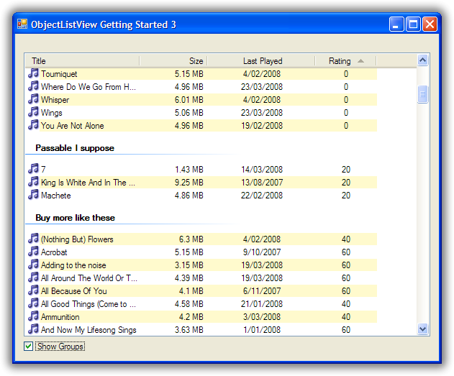Select the Ammunition song title
The image size is (454, 376).
tap(60, 317)
